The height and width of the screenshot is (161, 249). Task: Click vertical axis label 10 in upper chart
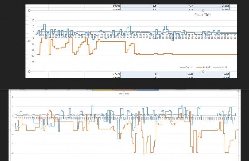33,20
